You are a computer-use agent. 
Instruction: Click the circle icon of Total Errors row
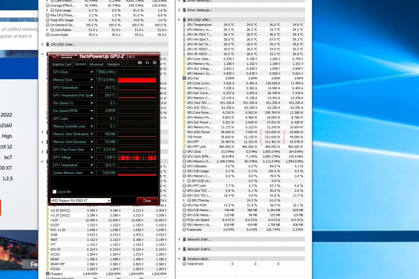pyautogui.click(x=184, y=264)
